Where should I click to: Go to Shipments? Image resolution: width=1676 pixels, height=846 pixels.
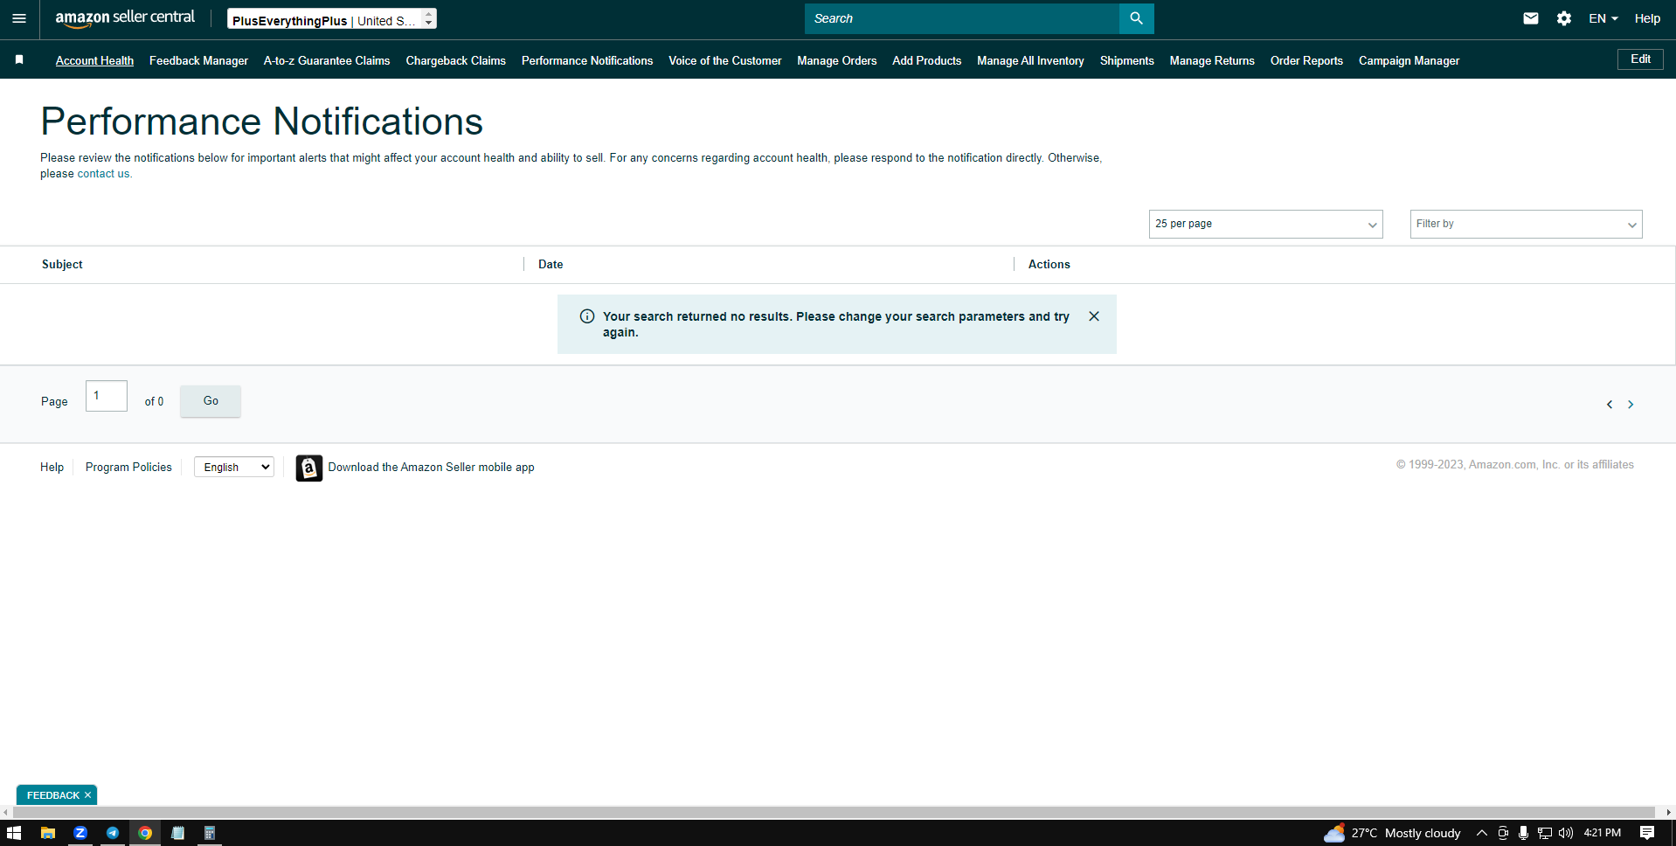pos(1126,60)
